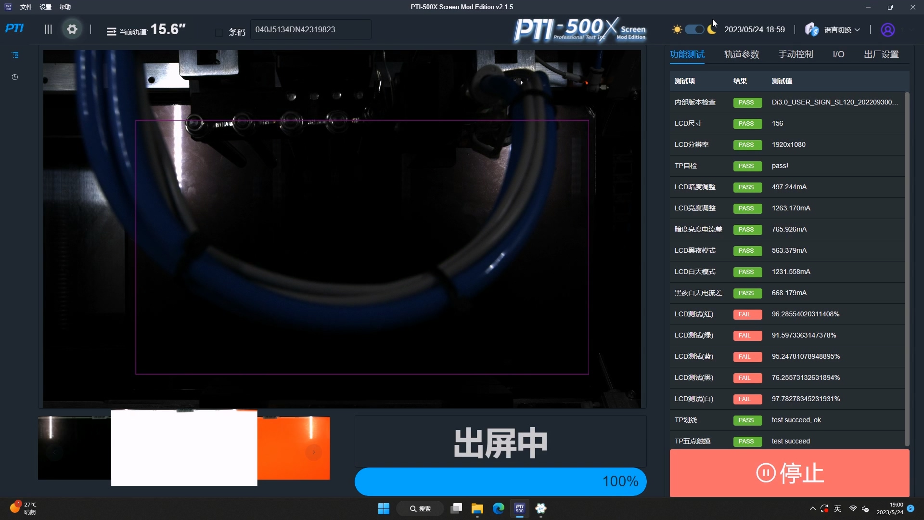This screenshot has height=520, width=924.
Task: Open the history clock sidebar icon
Action: (x=15, y=77)
